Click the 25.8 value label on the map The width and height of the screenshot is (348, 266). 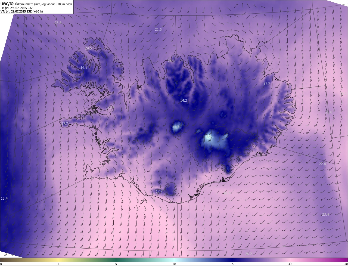(x=329, y=112)
